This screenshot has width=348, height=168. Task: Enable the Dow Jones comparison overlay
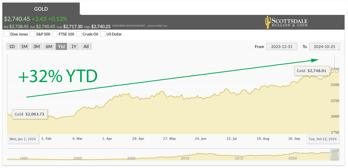7,34
